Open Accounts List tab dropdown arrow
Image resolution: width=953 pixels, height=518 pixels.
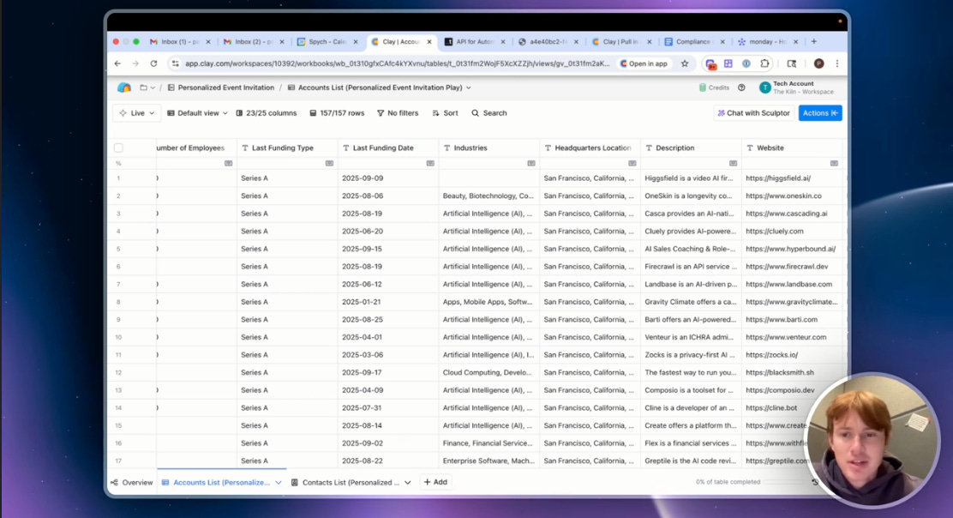pyautogui.click(x=279, y=482)
